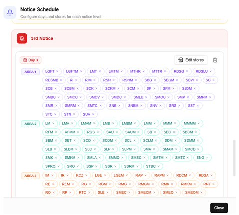Select the AREA 2 label
Viewport: 239px width, 215px height.
point(30,124)
